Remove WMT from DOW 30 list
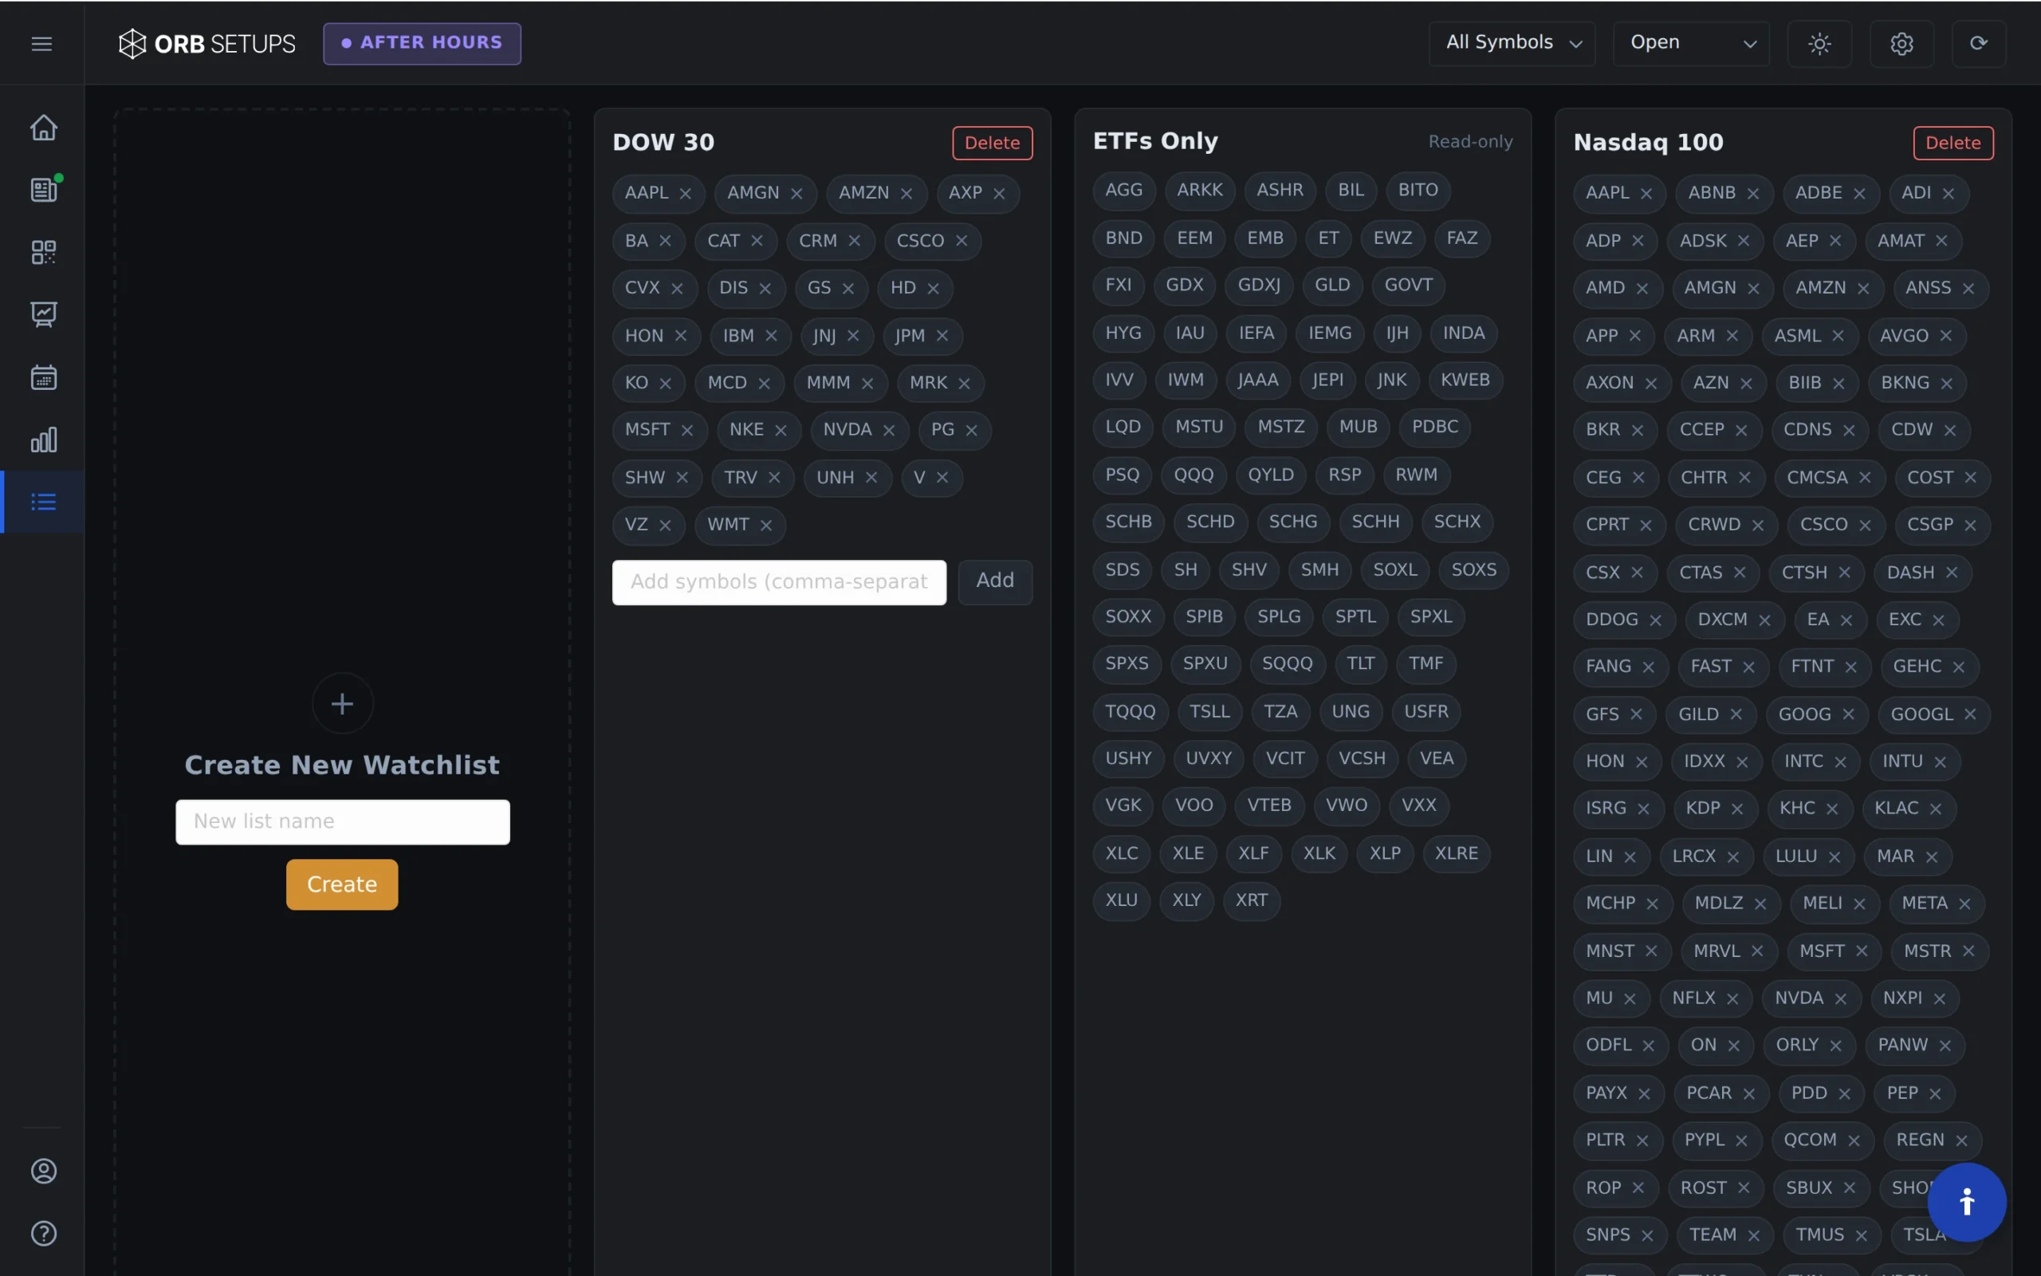The height and width of the screenshot is (1276, 2041). (766, 526)
